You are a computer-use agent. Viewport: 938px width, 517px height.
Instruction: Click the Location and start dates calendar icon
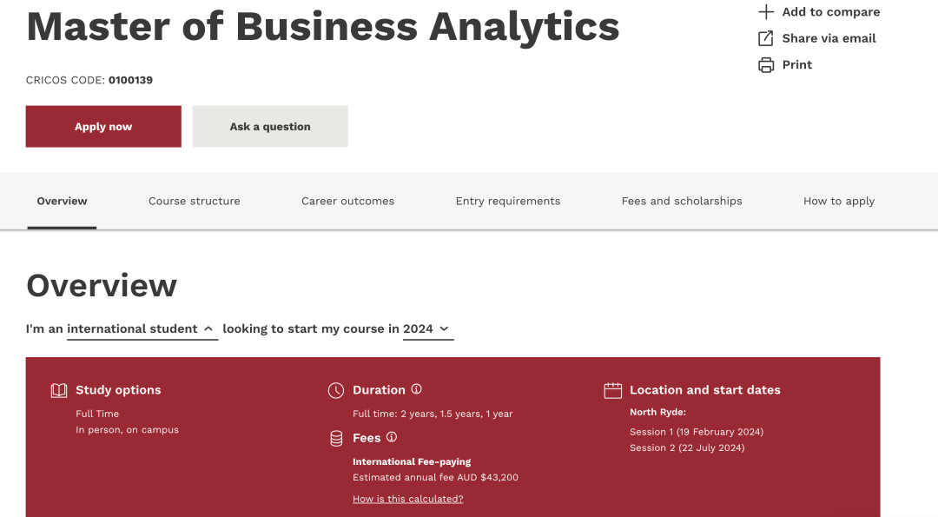(x=613, y=391)
